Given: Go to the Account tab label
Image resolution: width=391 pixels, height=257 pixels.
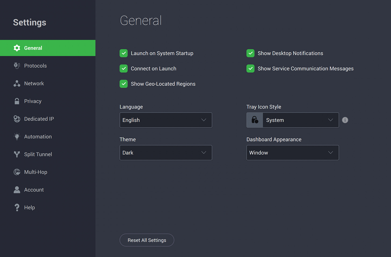Looking at the screenshot, I should point(34,190).
